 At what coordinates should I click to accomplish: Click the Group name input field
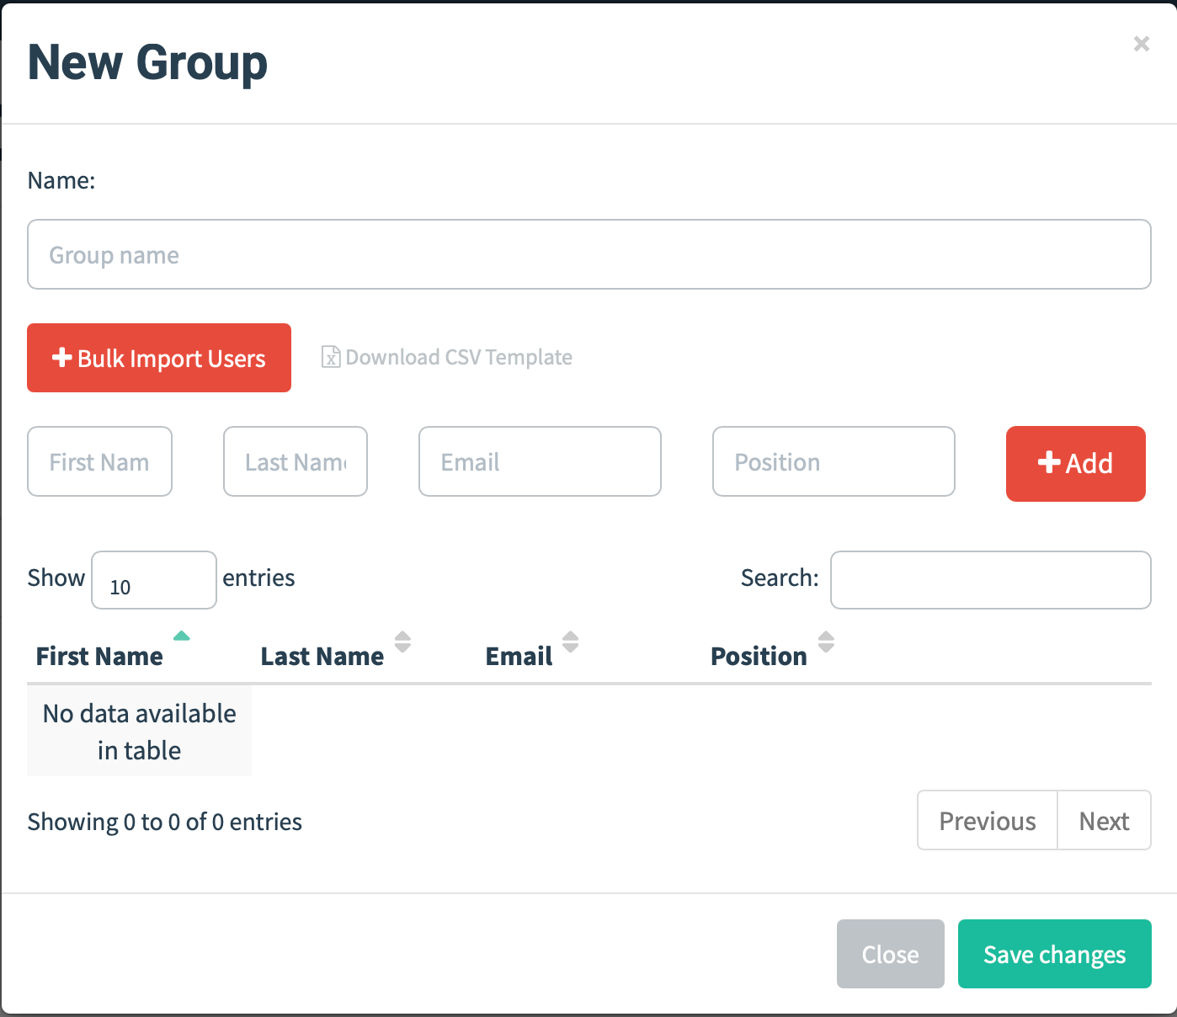pyautogui.click(x=588, y=254)
